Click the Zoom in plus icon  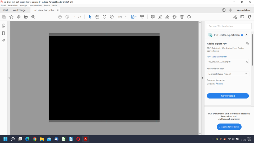pos(112,17)
